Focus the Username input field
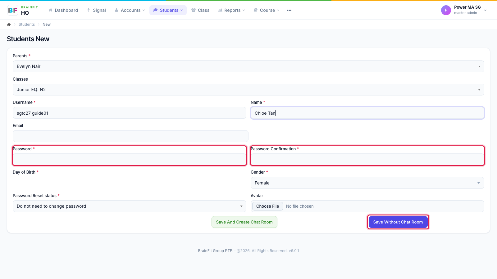The image size is (497, 279). [x=130, y=113]
